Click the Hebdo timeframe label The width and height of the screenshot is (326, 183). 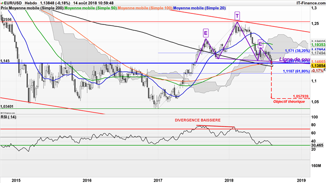(x=31, y=3)
